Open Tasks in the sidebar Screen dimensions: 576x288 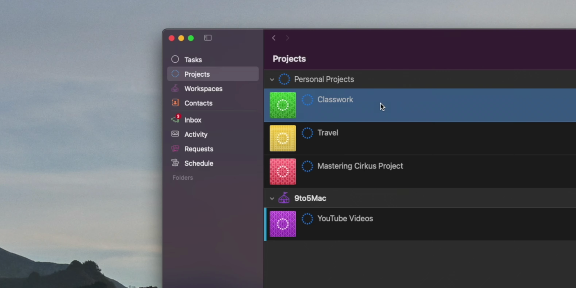click(193, 60)
